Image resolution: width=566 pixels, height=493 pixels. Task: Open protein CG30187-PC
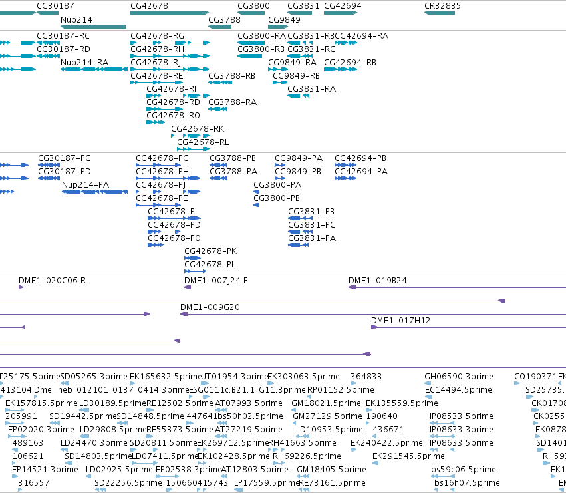(65, 158)
